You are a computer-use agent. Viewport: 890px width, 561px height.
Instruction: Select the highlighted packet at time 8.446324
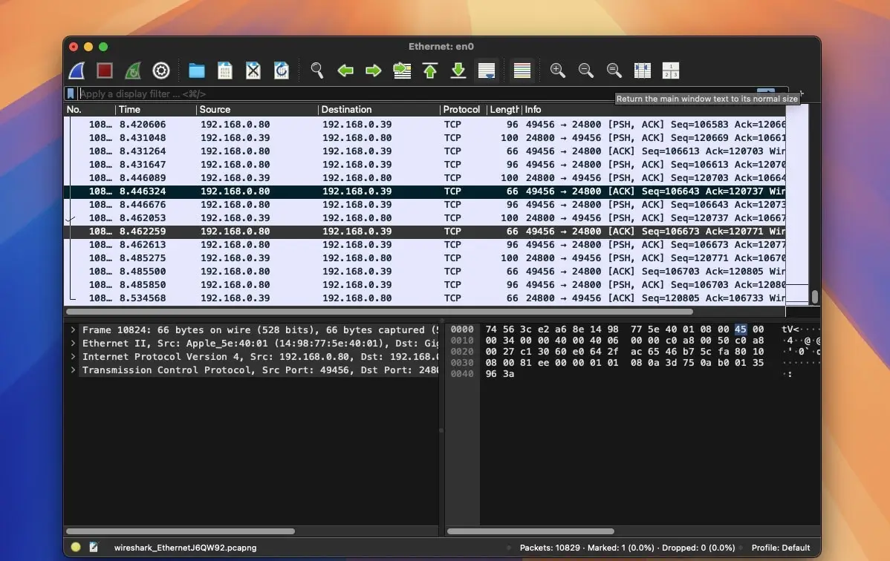[425, 191]
